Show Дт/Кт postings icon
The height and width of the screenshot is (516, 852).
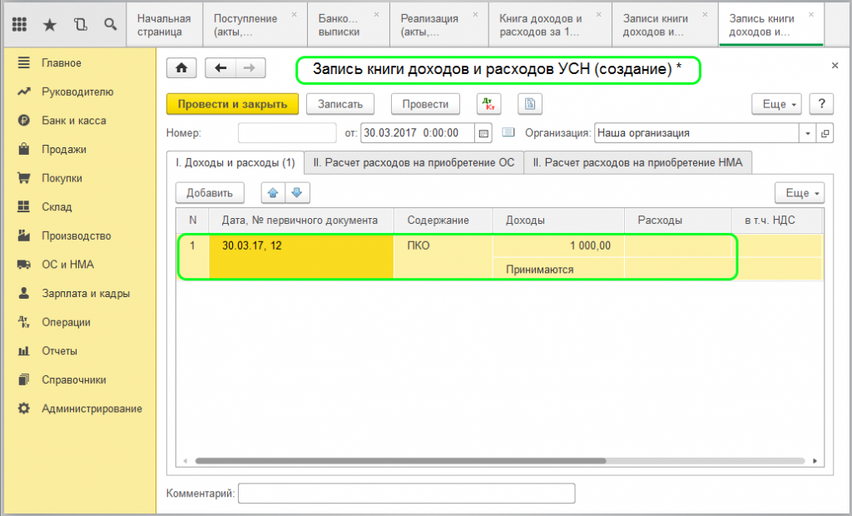point(488,104)
